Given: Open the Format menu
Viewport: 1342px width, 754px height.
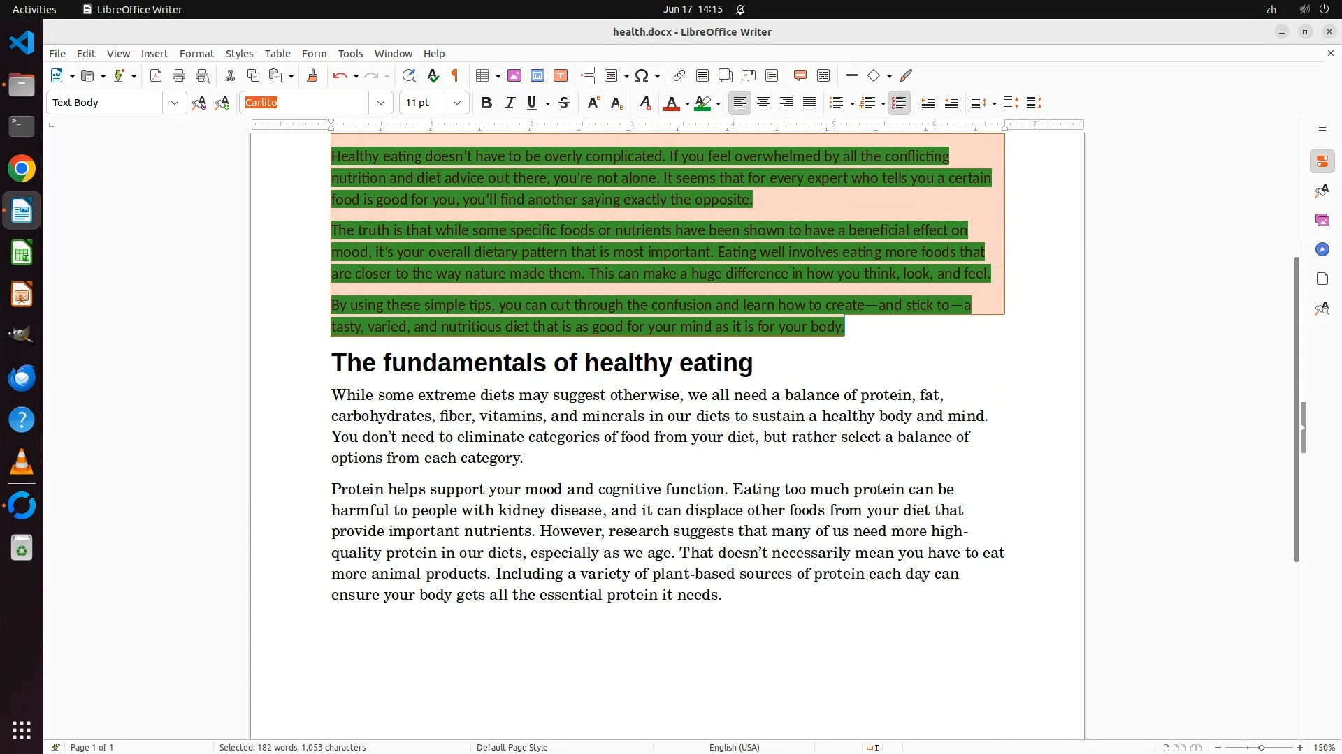Looking at the screenshot, I should pyautogui.click(x=196, y=54).
